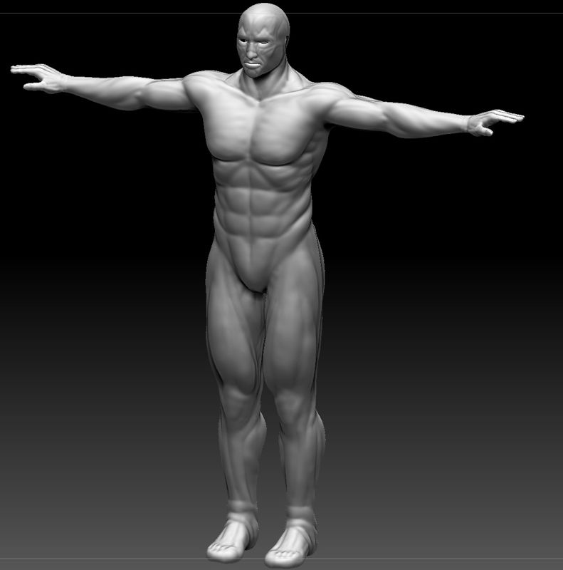This screenshot has height=570, width=563.
Task: Click the foot on the left side
Action: coord(229,543)
